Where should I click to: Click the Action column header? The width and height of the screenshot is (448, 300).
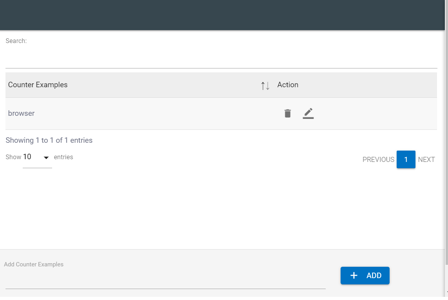click(288, 85)
